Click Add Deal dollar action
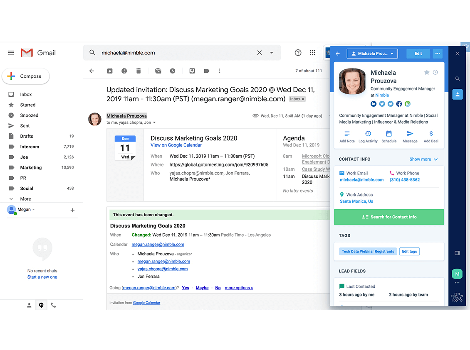The height and width of the screenshot is (350, 470). (x=431, y=137)
